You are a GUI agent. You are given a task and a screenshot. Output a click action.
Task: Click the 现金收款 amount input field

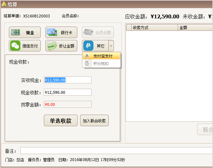coord(68,92)
